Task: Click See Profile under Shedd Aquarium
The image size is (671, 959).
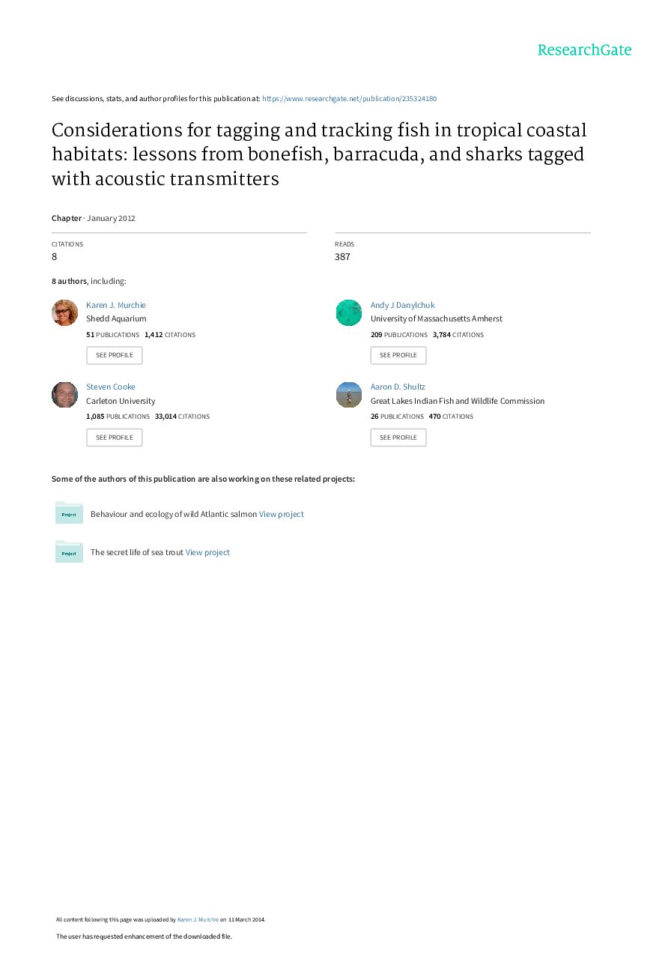Action: point(115,355)
